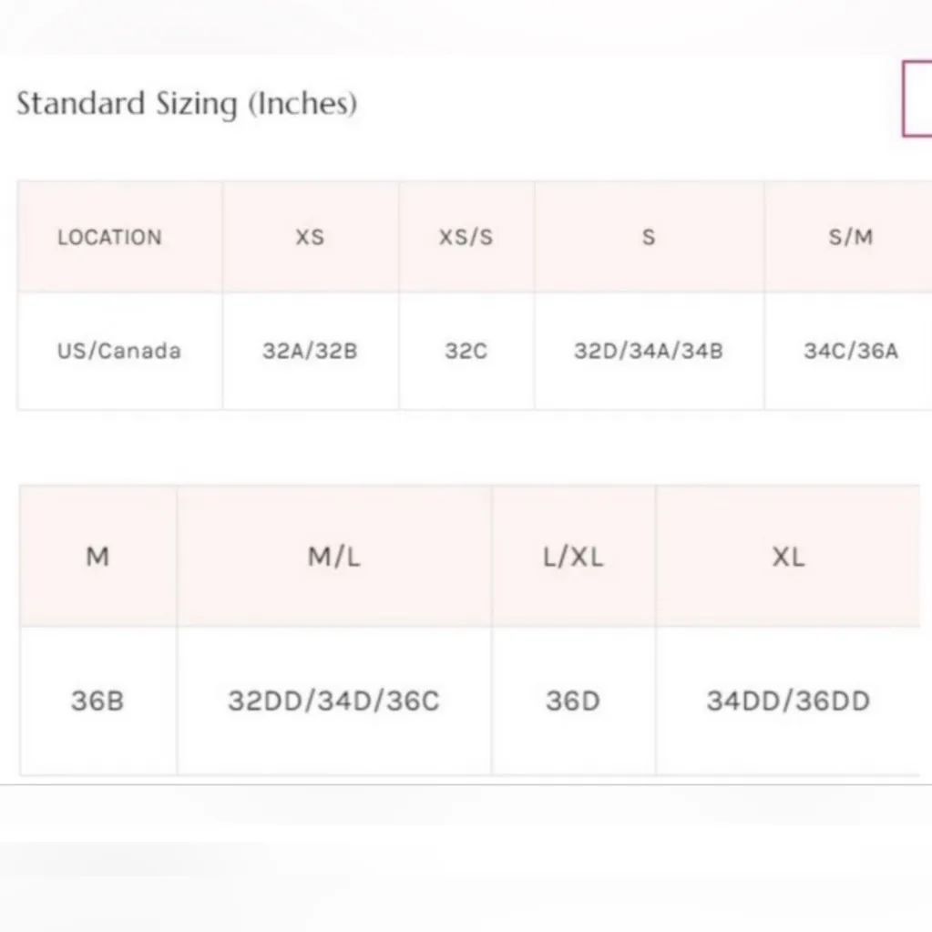
Task: Click the 34C/36A size cell
Action: coord(850,351)
